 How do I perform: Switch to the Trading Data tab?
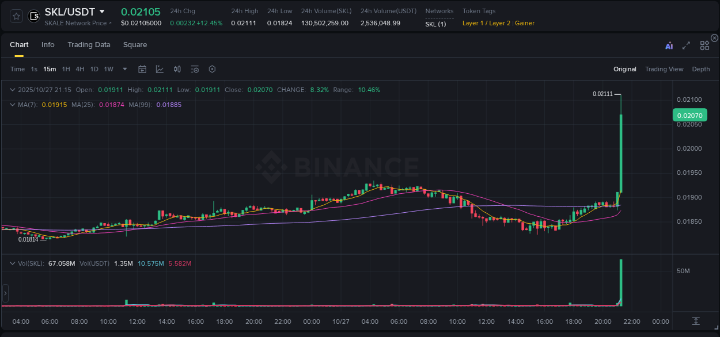tap(89, 44)
